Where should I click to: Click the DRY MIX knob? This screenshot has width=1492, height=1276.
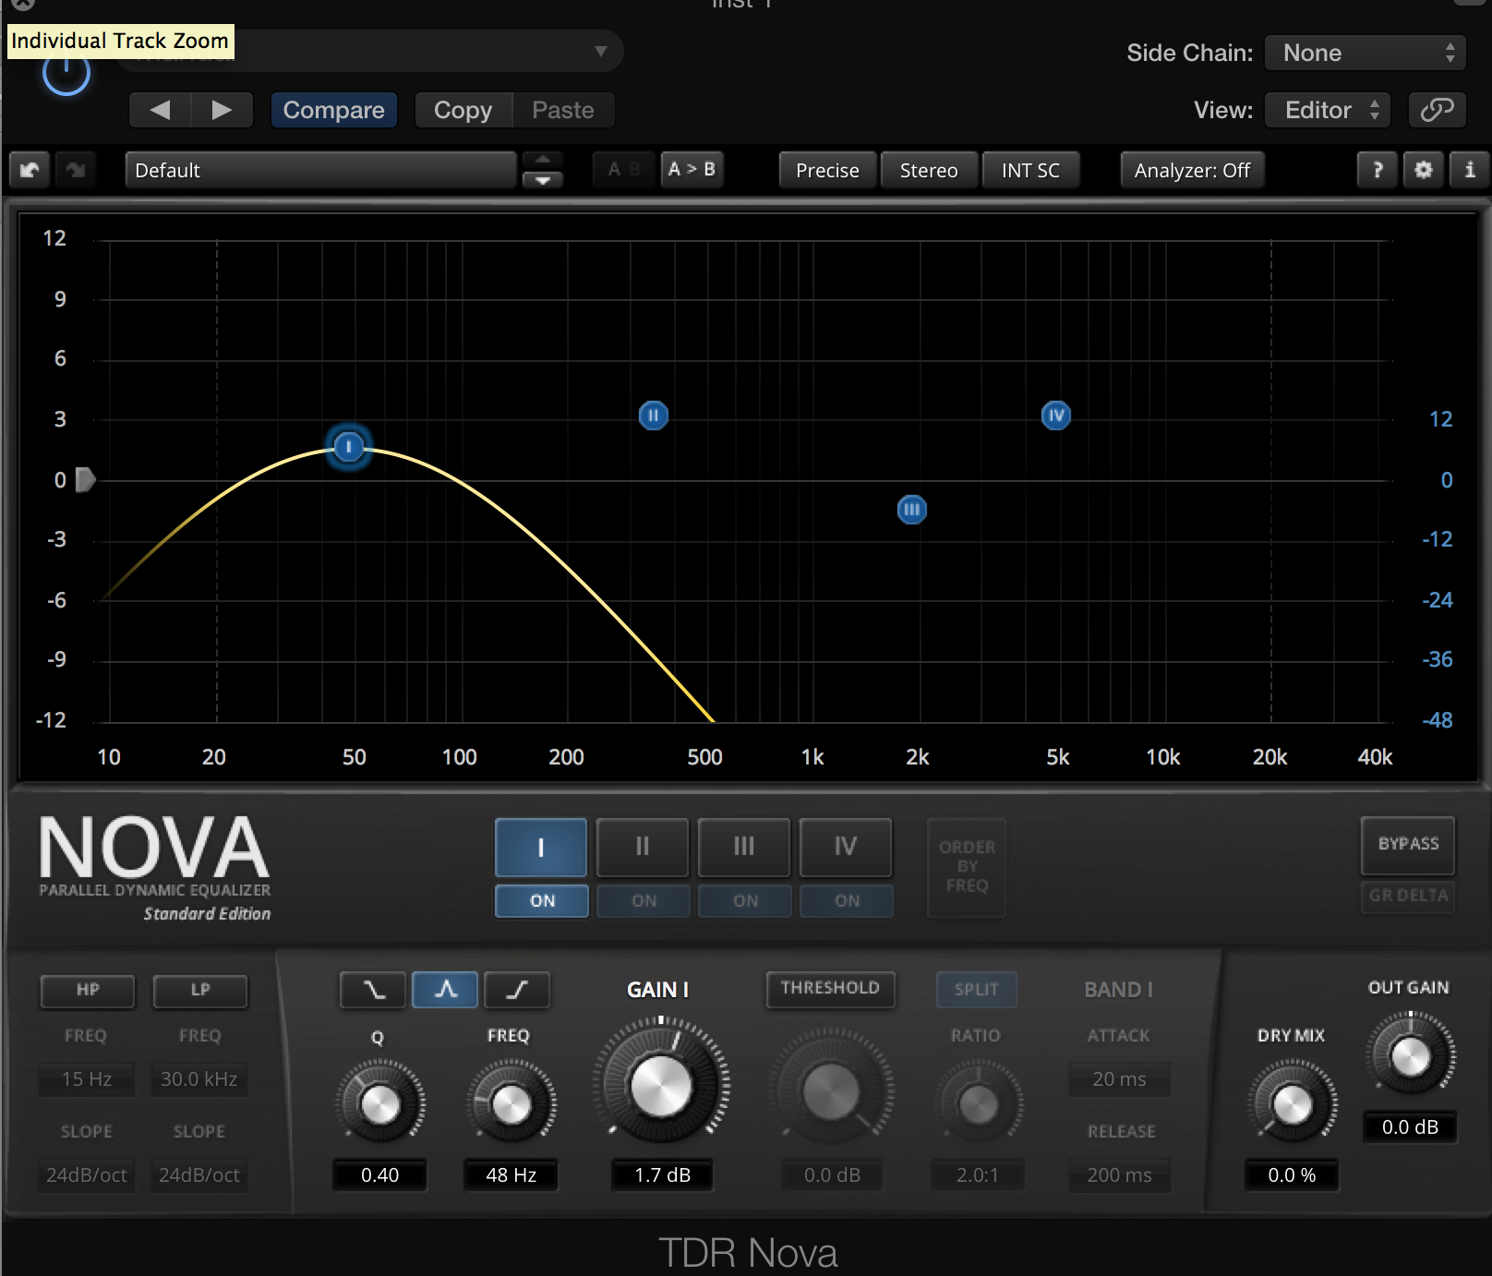tap(1293, 1103)
